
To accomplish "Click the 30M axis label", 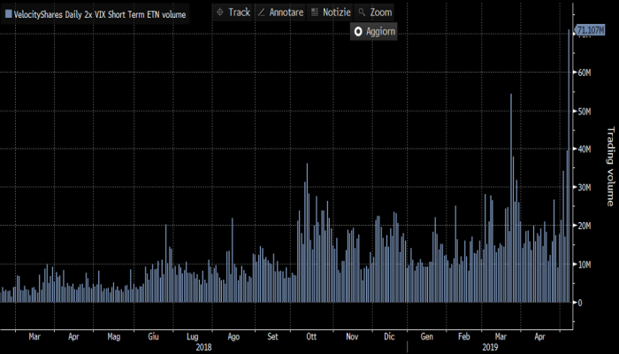I will click(584, 188).
